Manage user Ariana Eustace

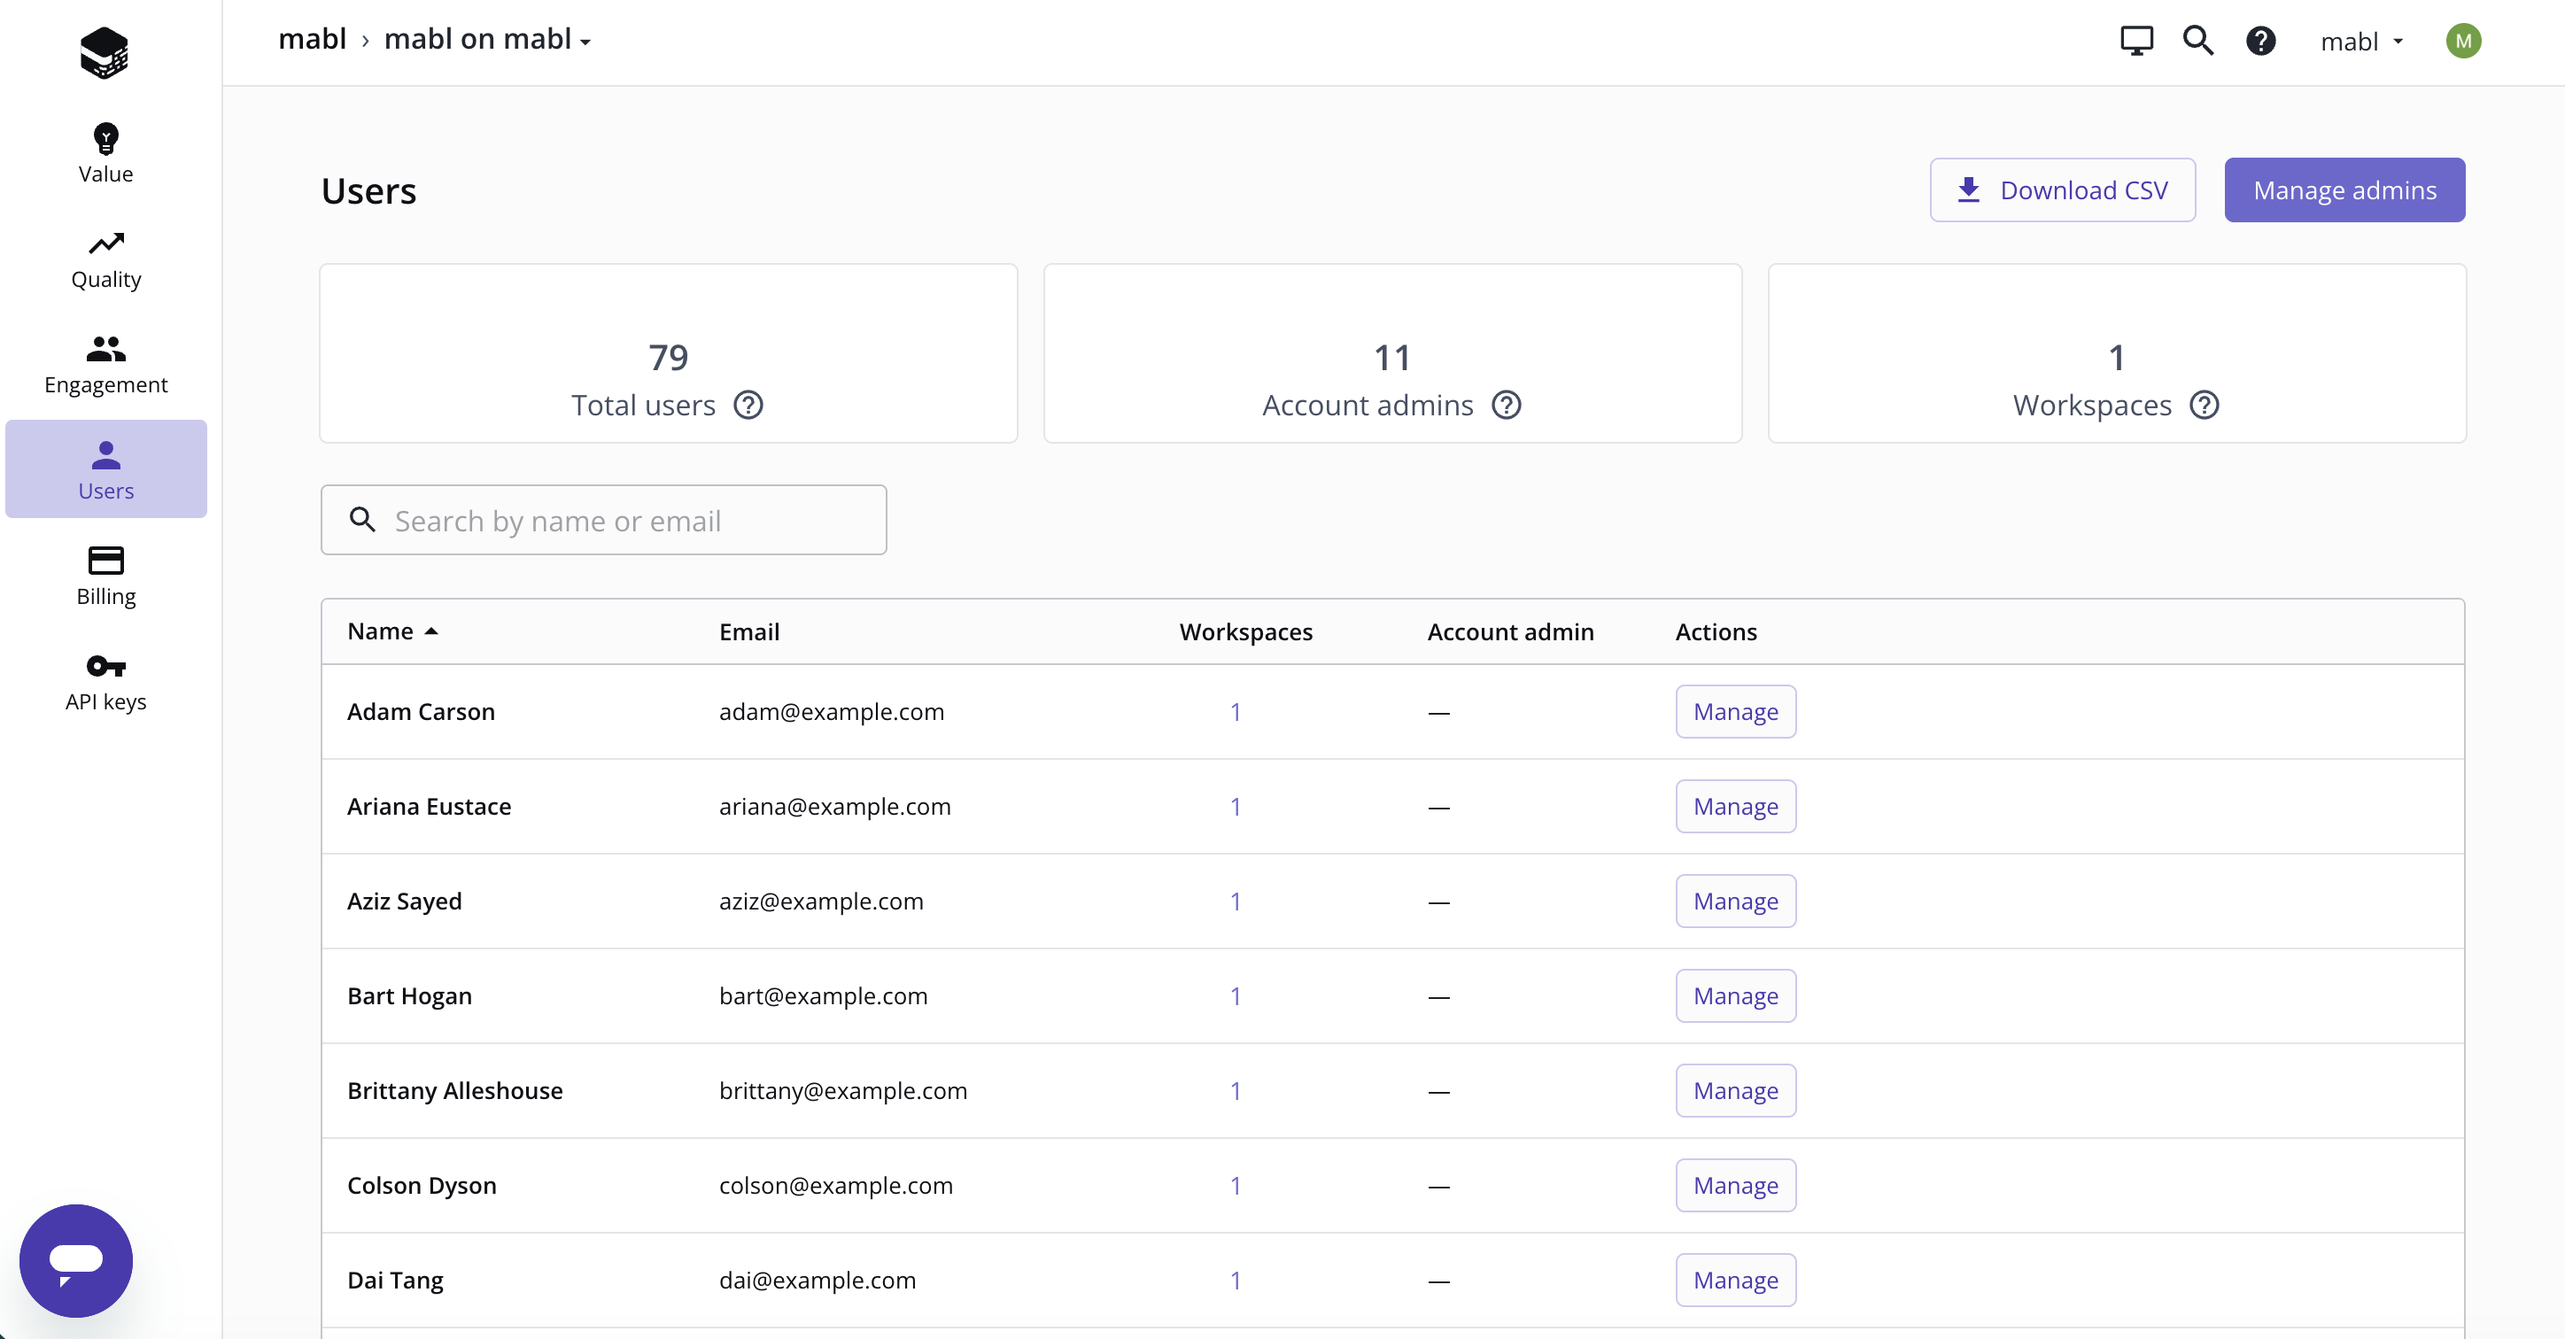click(x=1736, y=805)
